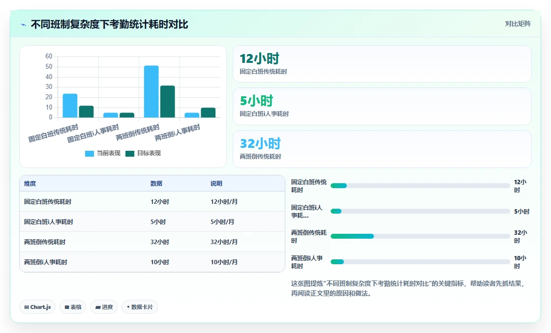
Task: Click the 固定白班i人事耗... progress bar
Action: click(x=420, y=211)
